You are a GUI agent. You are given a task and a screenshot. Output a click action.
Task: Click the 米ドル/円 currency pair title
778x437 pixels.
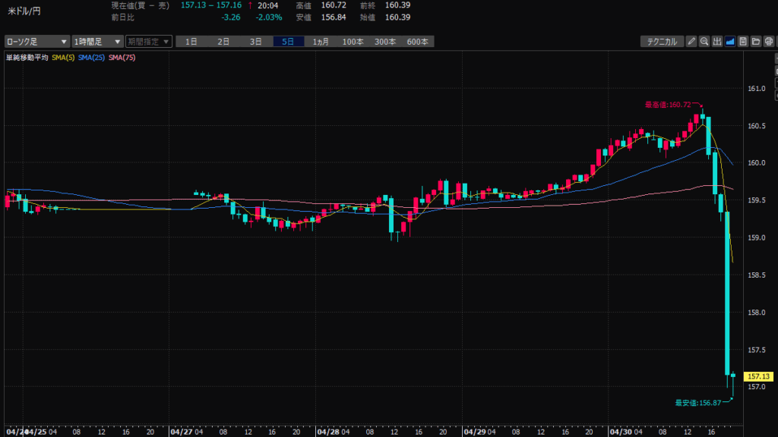point(24,11)
